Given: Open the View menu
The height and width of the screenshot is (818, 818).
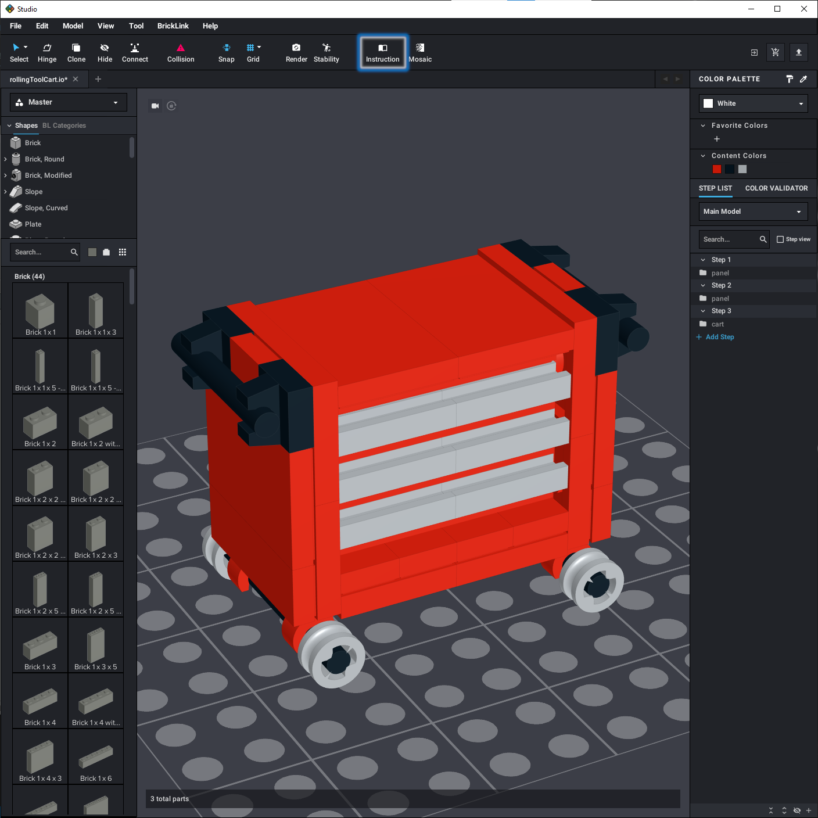Looking at the screenshot, I should 106,26.
